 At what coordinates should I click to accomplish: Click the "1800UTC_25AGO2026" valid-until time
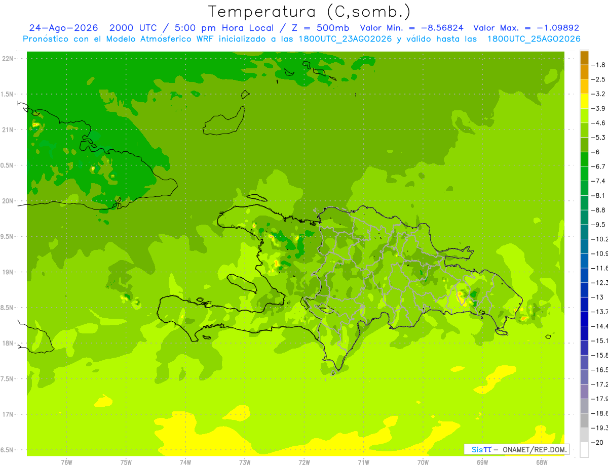(534, 39)
